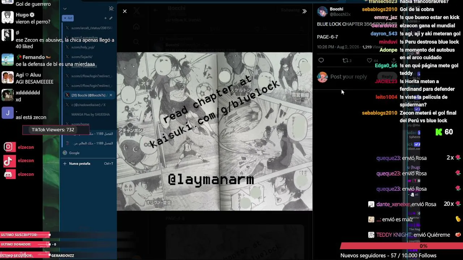Click the Post your reply field

click(349, 77)
